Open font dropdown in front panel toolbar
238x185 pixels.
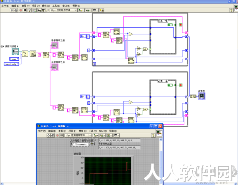(x=78, y=135)
